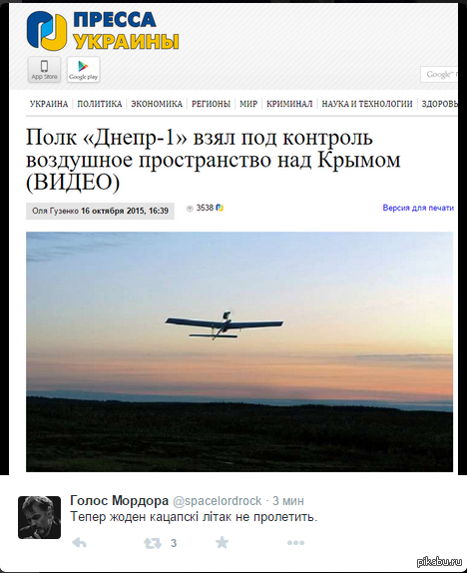
Task: Open the article headline about Днепр-1
Action: (213, 160)
